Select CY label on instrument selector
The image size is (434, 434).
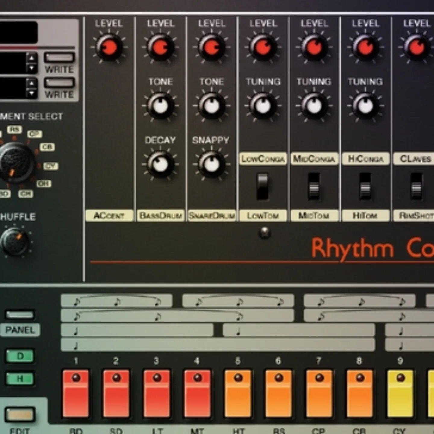pyautogui.click(x=50, y=166)
